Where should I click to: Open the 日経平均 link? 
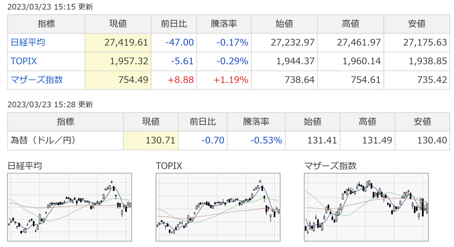coord(28,42)
